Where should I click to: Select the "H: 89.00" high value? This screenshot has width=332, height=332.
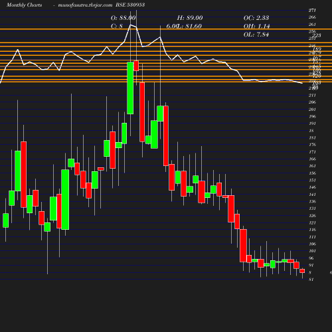click(x=190, y=18)
